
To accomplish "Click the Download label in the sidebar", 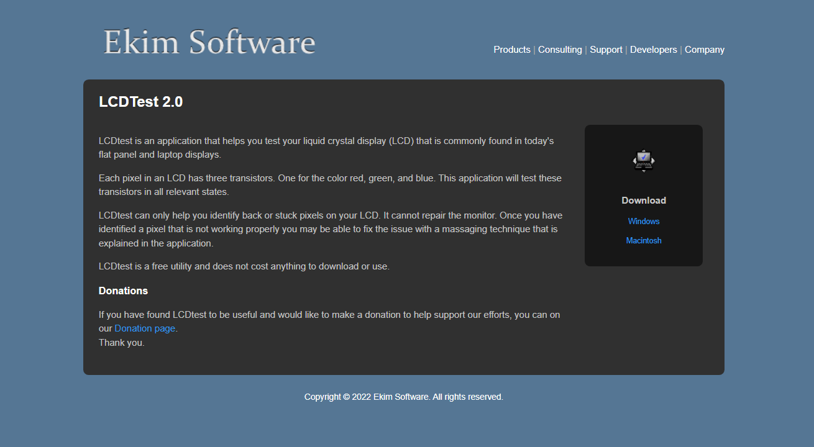I will [x=644, y=201].
